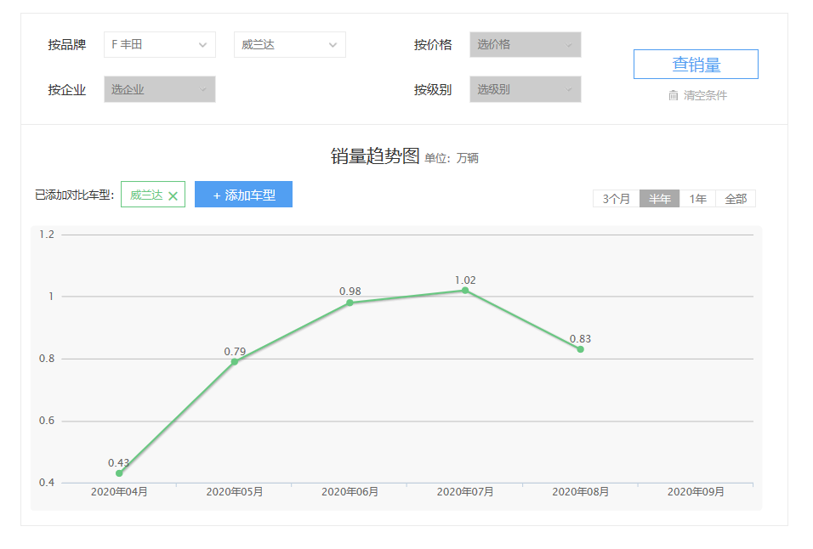The image size is (813, 549).
Task: Show 全部 time range data
Action: (x=736, y=199)
